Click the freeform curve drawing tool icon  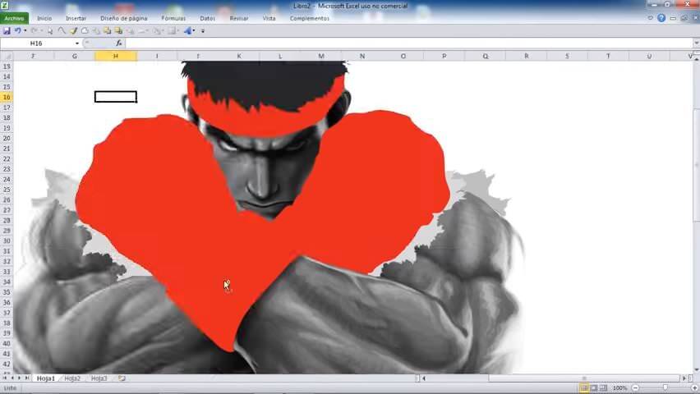pyautogui.click(x=62, y=31)
